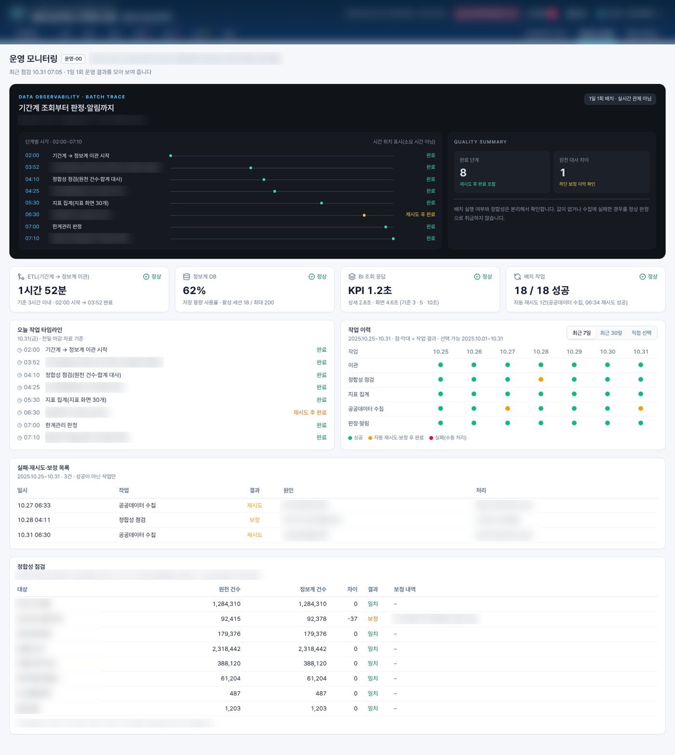Viewport: 675px width, 755px height.
Task: Click the 62% storage usage value
Action: coord(194,290)
